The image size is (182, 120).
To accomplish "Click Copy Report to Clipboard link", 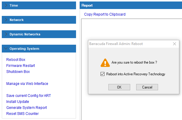I will click(105, 14).
